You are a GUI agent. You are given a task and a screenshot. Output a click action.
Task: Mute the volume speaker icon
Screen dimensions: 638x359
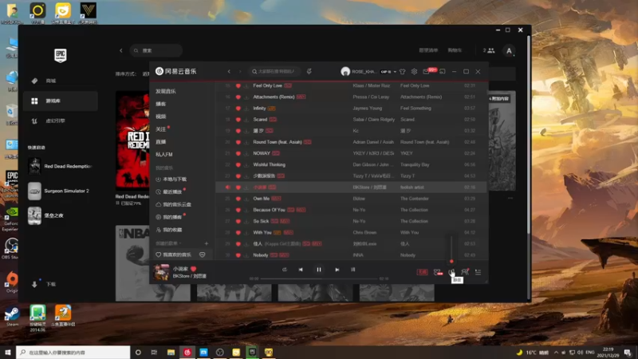(451, 272)
